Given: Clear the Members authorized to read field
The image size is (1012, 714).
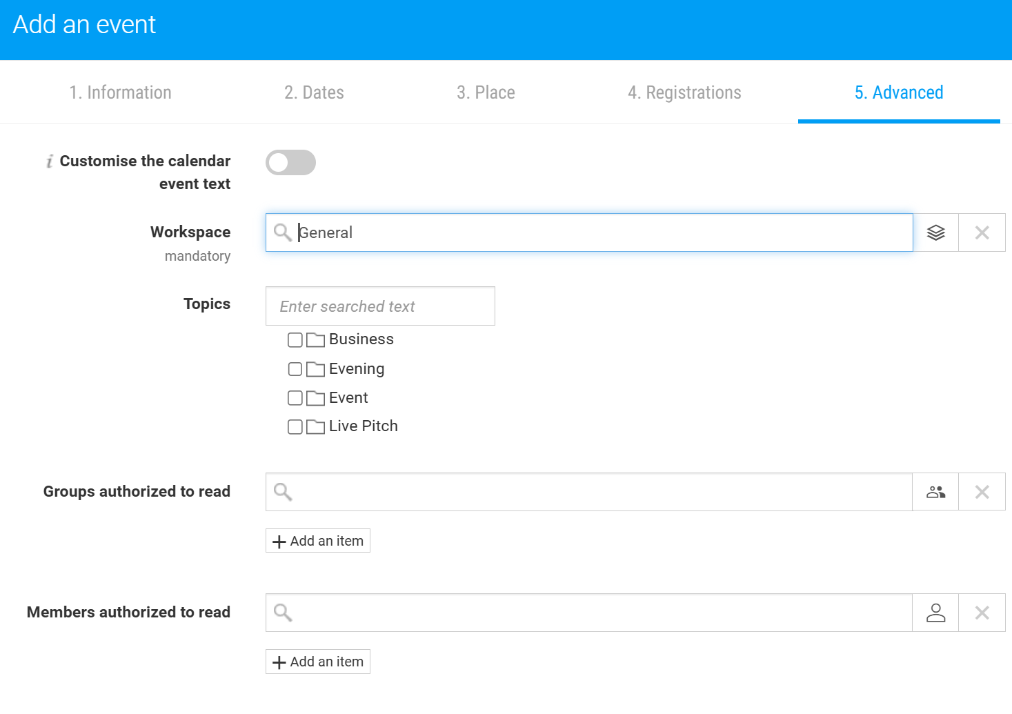Looking at the screenshot, I should [982, 613].
